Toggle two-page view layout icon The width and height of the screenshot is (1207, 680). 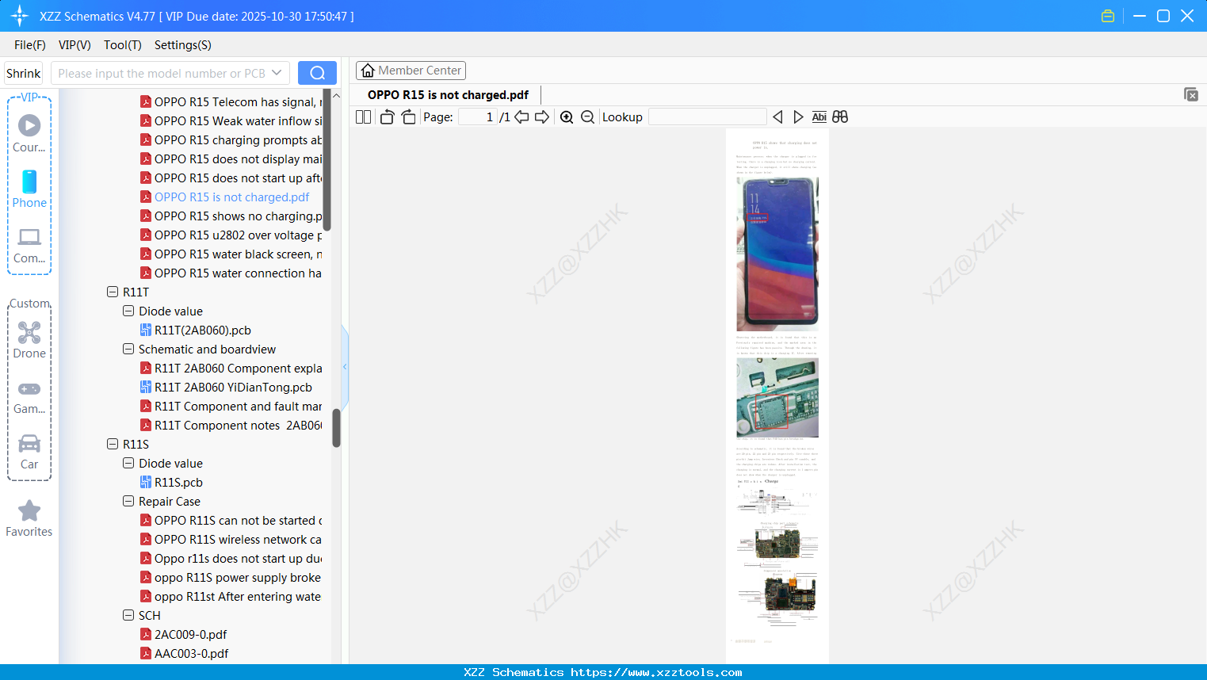364,117
